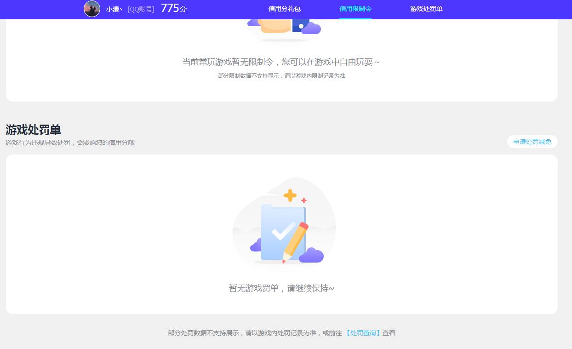Open the 游戏处罚单 tab
Screen dimensions: 572x349
426,9
